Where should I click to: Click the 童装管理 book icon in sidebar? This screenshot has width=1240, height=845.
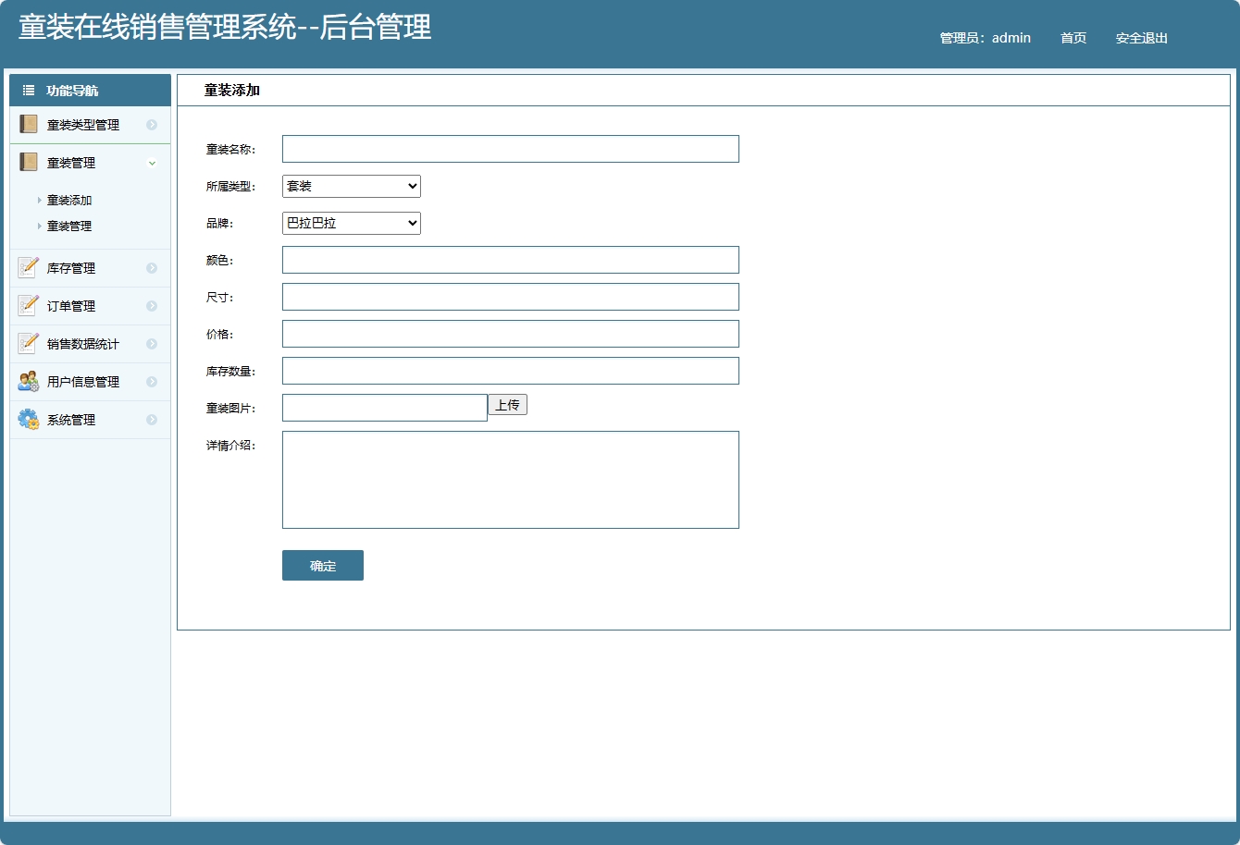pyautogui.click(x=27, y=162)
